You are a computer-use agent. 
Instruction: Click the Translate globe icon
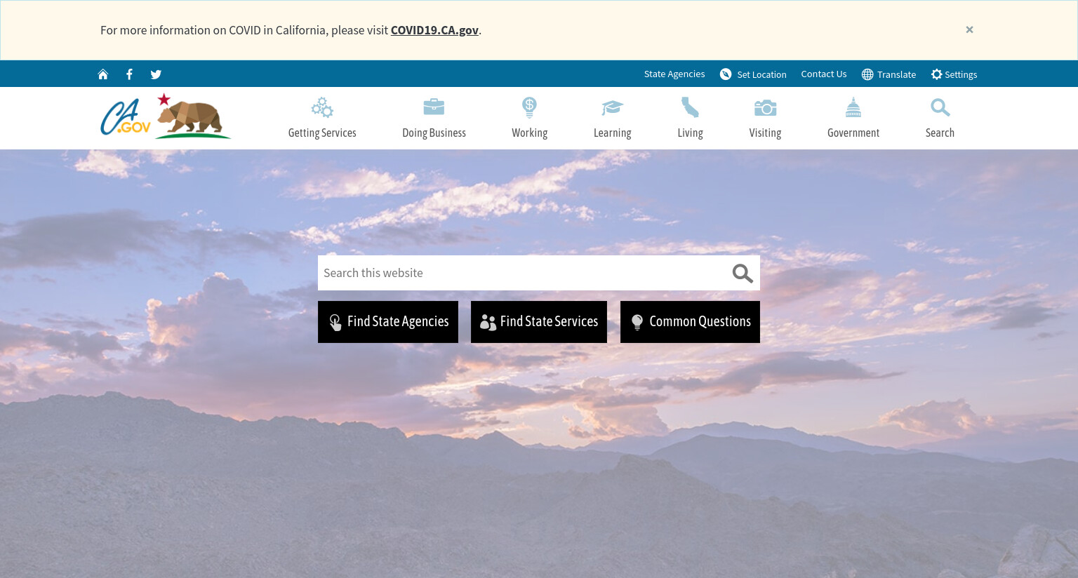(867, 74)
